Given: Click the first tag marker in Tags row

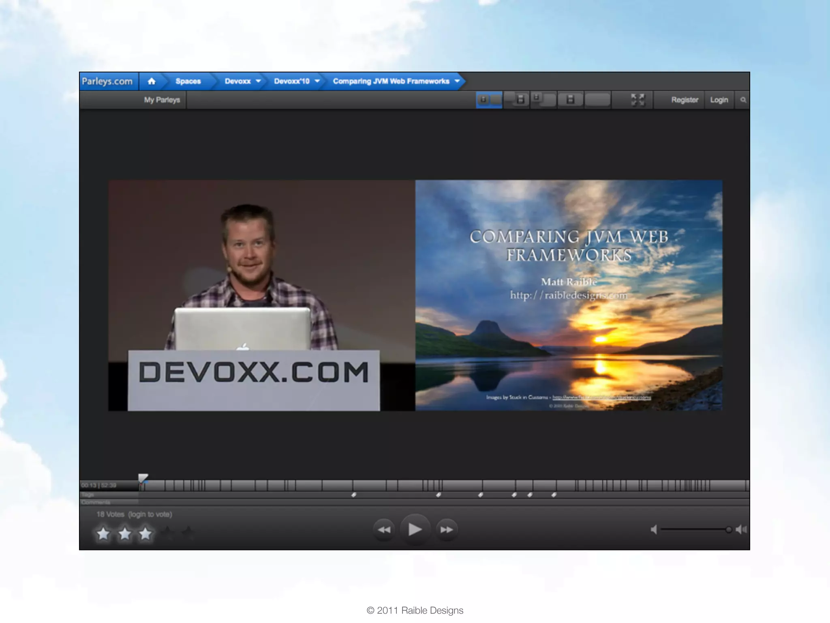Looking at the screenshot, I should pyautogui.click(x=353, y=495).
